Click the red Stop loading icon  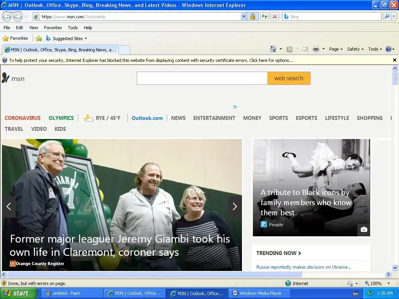click(x=275, y=16)
